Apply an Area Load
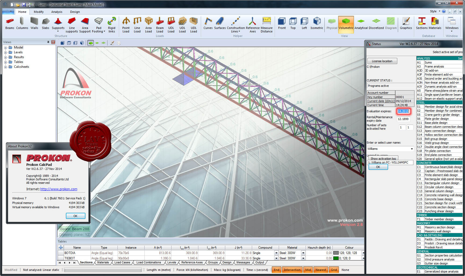 (148, 25)
